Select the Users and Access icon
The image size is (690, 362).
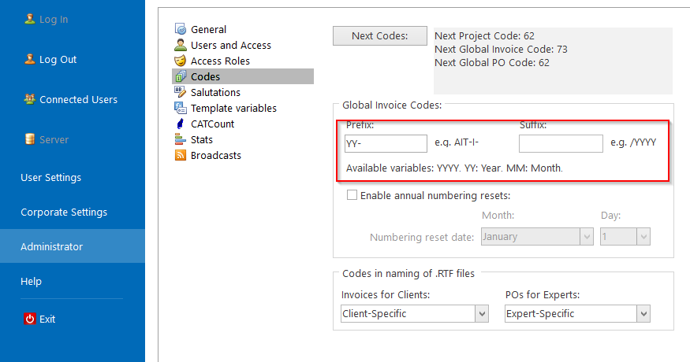tap(181, 45)
